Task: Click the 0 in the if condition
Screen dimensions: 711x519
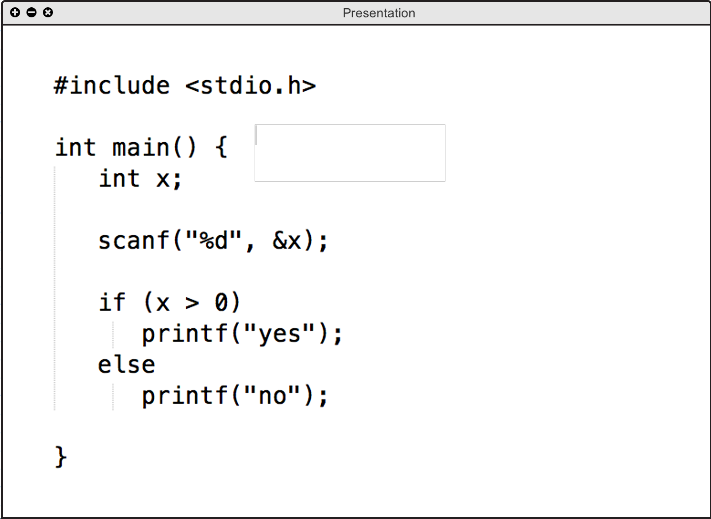Action: click(221, 302)
